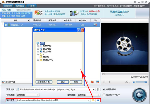Open the 照片制作视频 link
Viewport: 150px width, 104px height.
coord(99,6)
